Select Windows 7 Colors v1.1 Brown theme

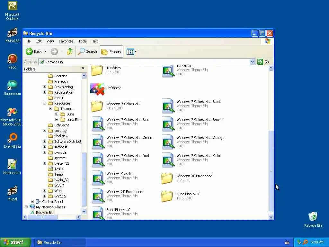coord(192,124)
